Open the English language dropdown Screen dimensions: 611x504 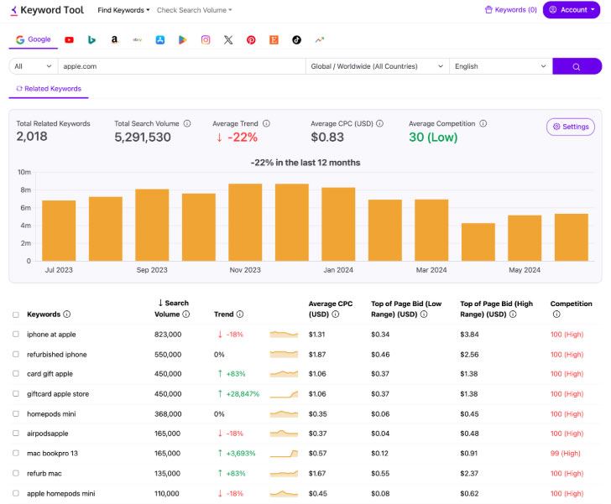(501, 66)
